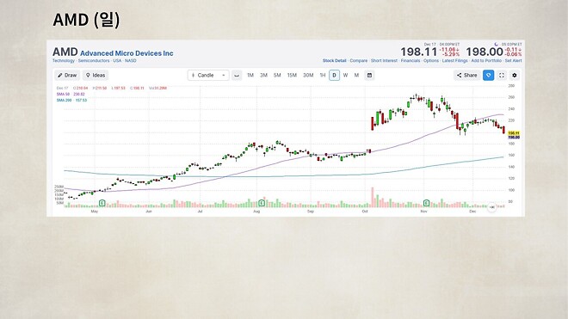568x319 pixels.
Task: Click the Technology sector link
Action: (64, 61)
